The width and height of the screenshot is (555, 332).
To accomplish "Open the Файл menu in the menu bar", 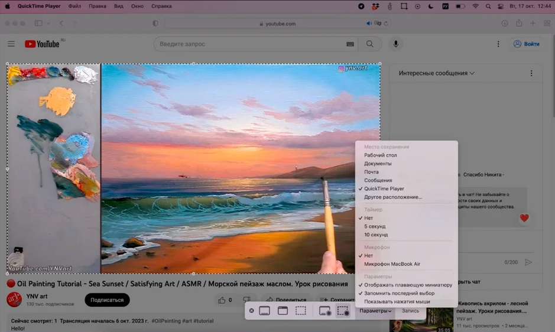I will tap(74, 6).
